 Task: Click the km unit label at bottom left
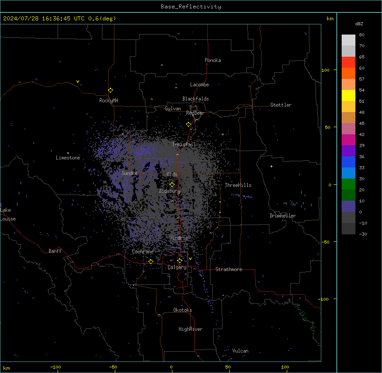coord(7,368)
